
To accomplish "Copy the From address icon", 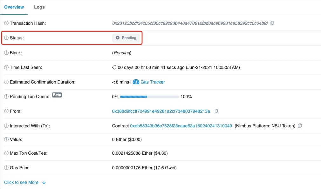I will (216, 111).
